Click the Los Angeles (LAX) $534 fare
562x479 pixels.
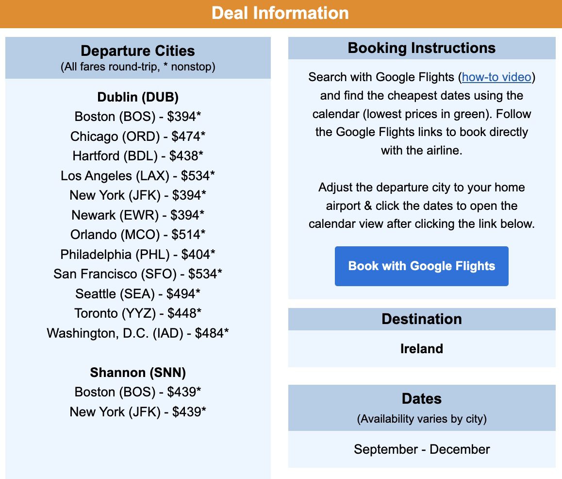click(138, 176)
